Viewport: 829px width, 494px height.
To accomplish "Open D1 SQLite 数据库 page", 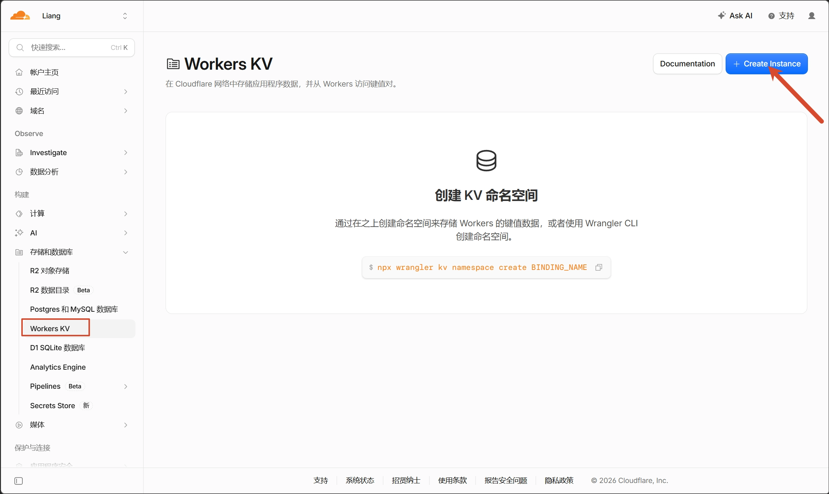I will click(58, 348).
